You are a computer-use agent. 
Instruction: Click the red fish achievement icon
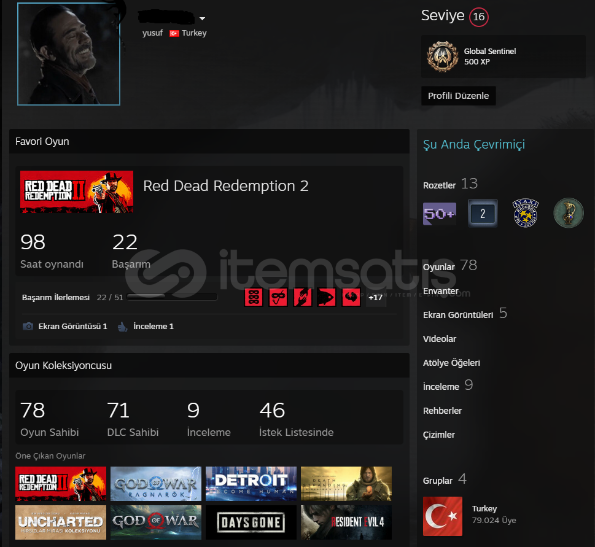click(x=327, y=297)
